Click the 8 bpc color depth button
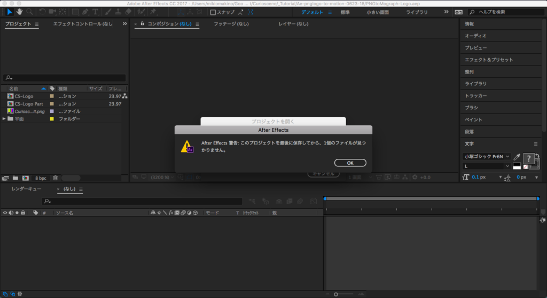 41,178
